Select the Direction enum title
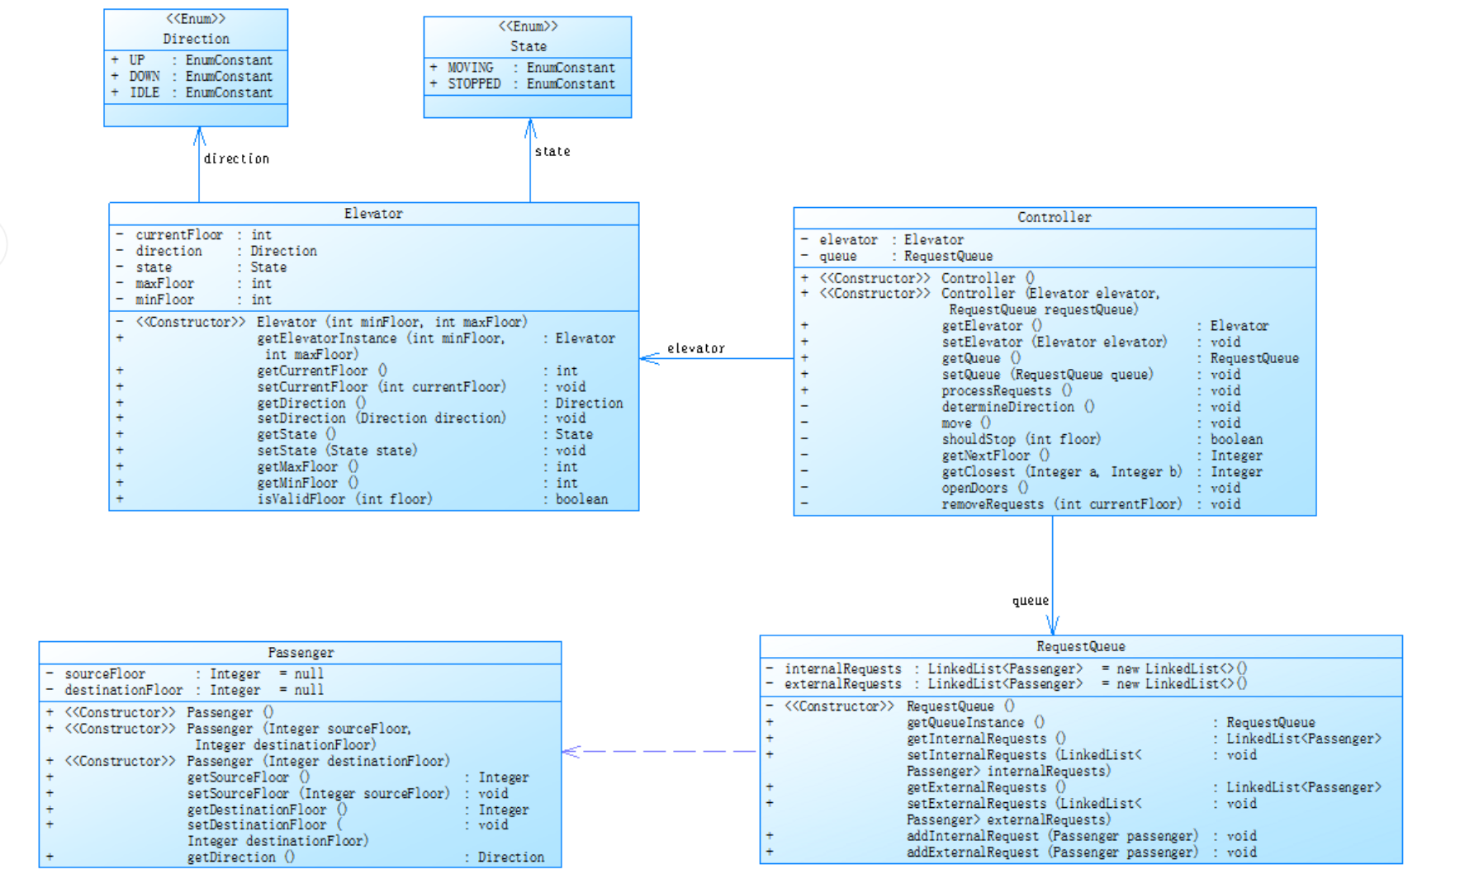The width and height of the screenshot is (1460, 869). click(196, 39)
